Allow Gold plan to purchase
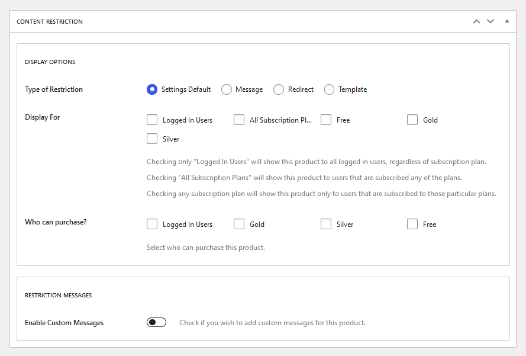 tap(239, 224)
